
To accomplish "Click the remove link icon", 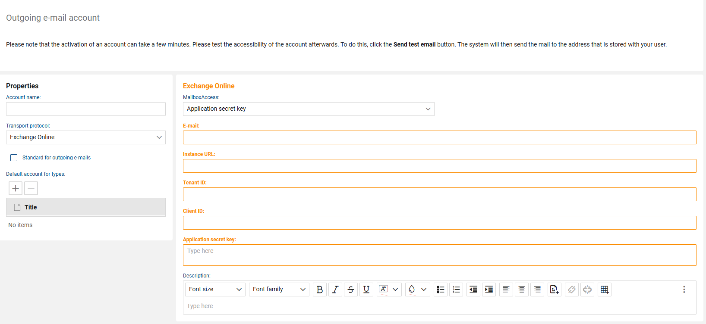I will [587, 290].
